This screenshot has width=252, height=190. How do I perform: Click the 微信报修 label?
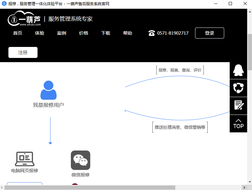tap(81, 175)
